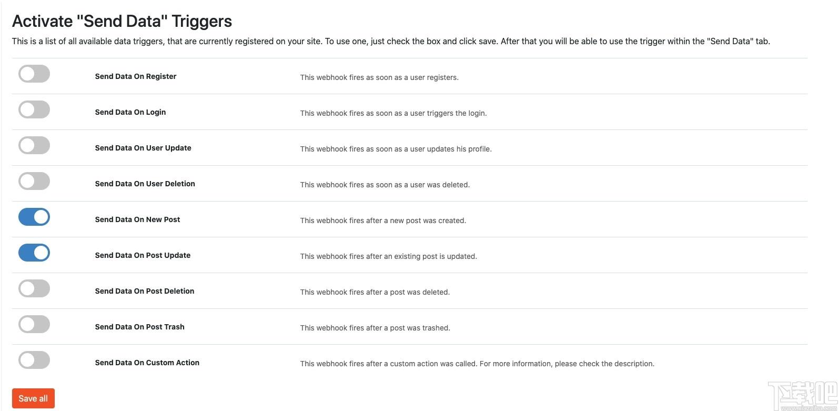Select Send Data On Post Trash label
Viewport: 839px width, 411px height.
pos(140,327)
